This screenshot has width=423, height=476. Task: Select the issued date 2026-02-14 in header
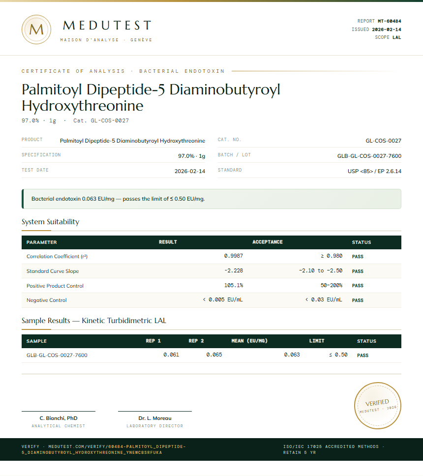tap(387, 29)
